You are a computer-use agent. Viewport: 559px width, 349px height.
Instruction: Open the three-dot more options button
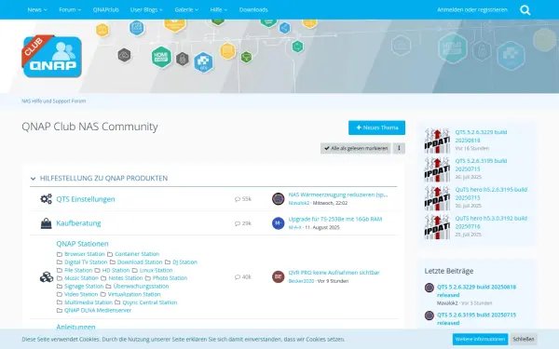[399, 148]
